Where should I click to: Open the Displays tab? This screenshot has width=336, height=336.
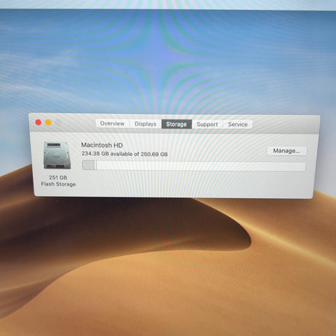[x=146, y=124]
